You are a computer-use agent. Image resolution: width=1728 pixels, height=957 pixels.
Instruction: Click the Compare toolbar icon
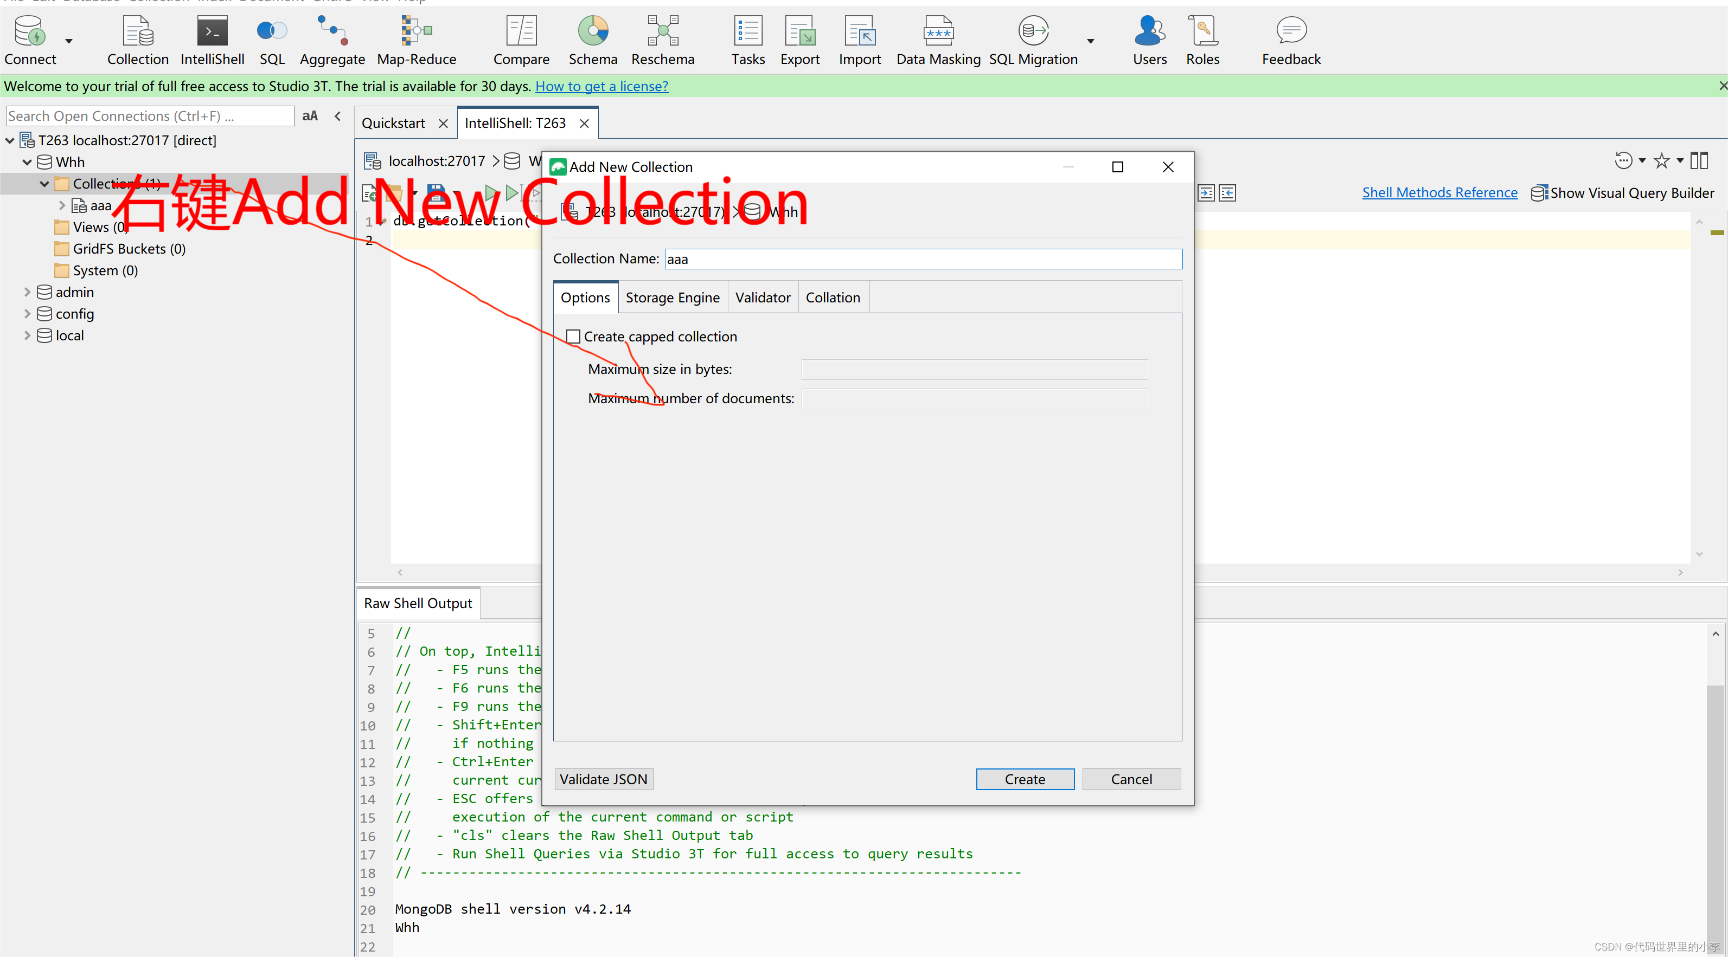coord(521,40)
